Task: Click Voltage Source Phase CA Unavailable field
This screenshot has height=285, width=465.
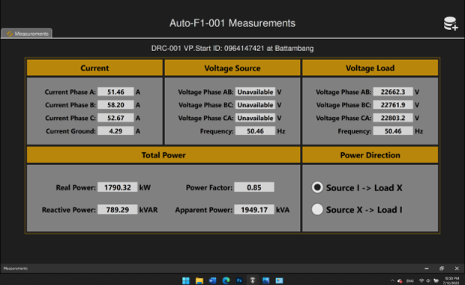Action: 255,118
